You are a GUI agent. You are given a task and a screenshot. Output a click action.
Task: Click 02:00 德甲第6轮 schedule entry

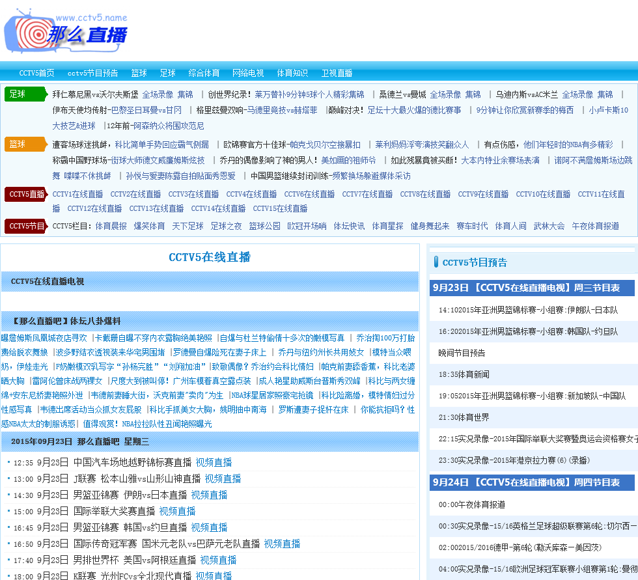pos(520,548)
